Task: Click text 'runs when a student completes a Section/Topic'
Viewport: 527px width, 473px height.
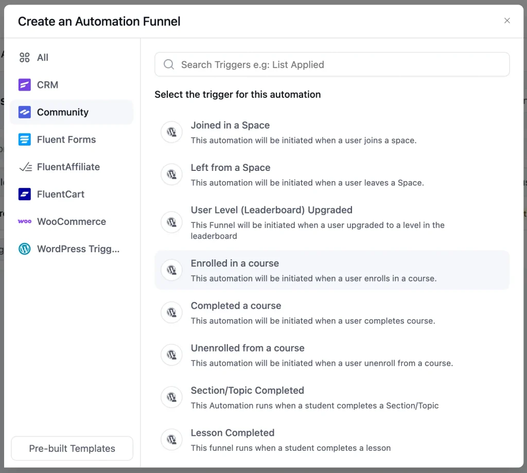Action: tap(347, 406)
